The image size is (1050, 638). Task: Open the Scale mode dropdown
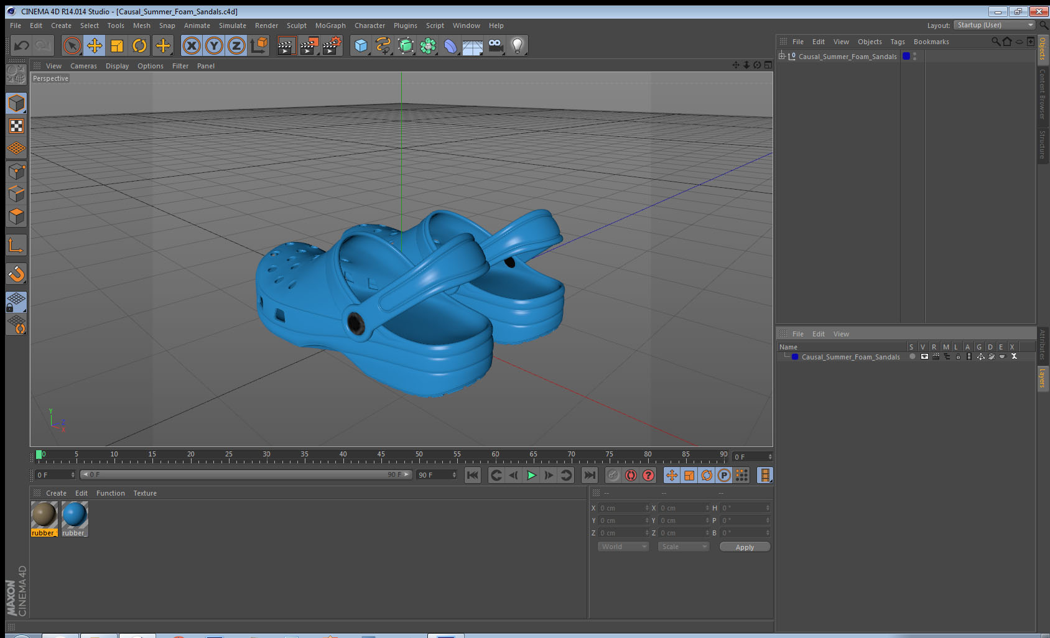coord(684,547)
